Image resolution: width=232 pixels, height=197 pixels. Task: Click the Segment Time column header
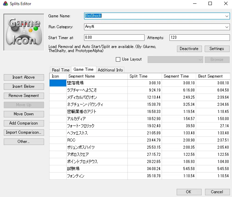(179, 76)
